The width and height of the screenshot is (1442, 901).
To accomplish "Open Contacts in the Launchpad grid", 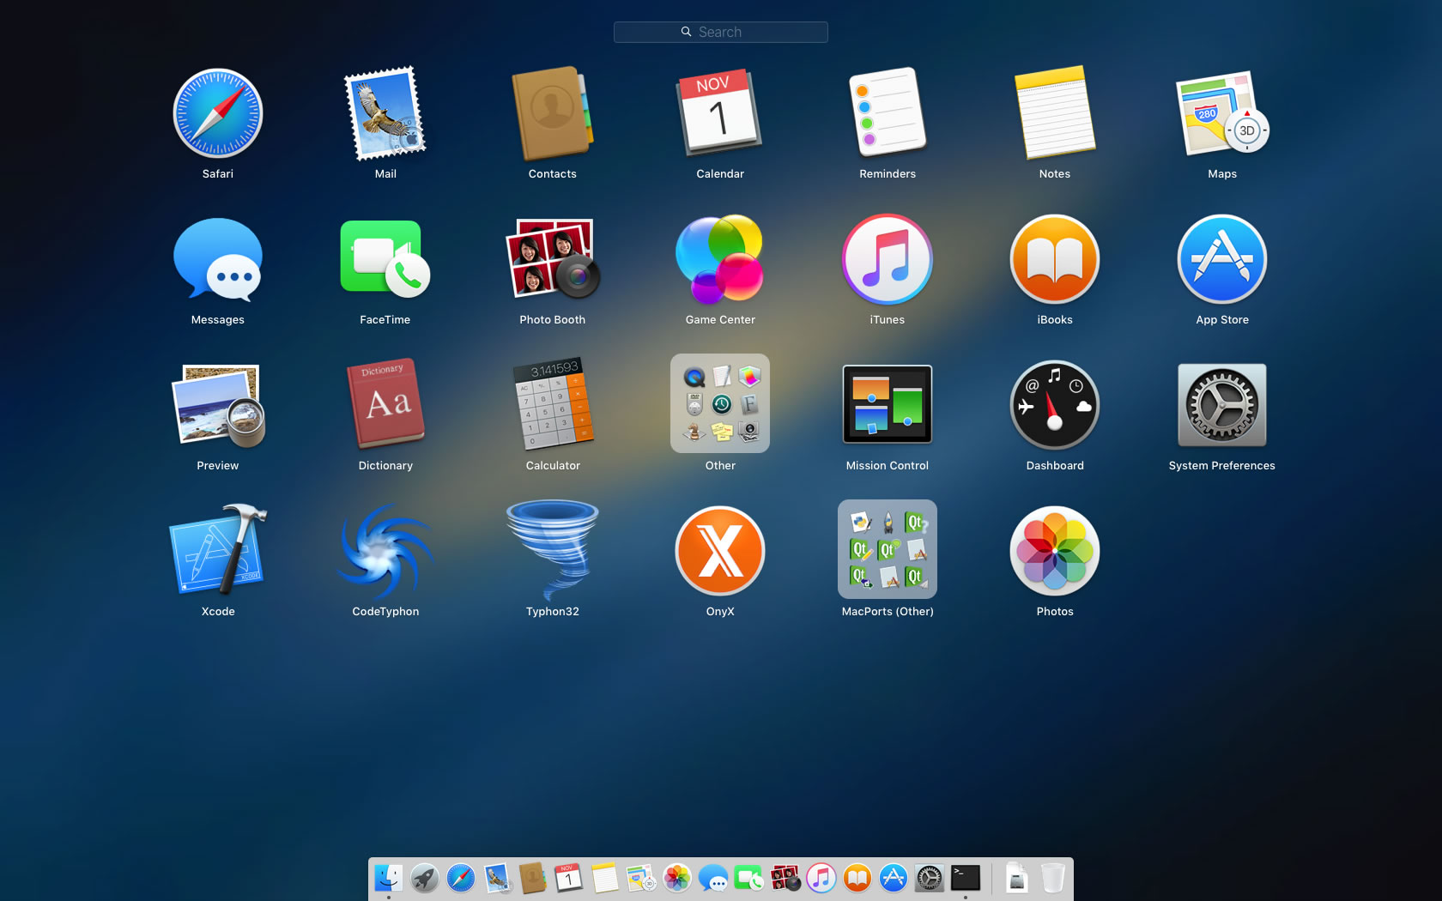I will pos(553,113).
